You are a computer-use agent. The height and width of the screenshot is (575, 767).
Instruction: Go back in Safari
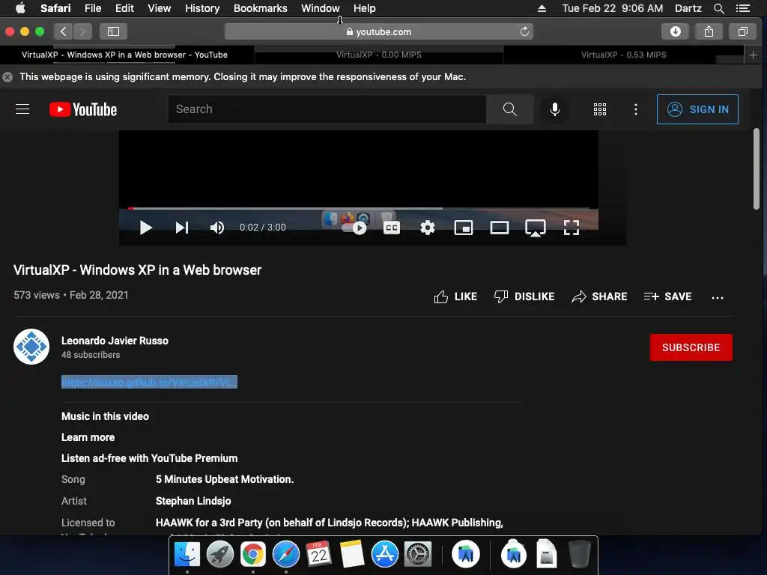[x=63, y=31]
